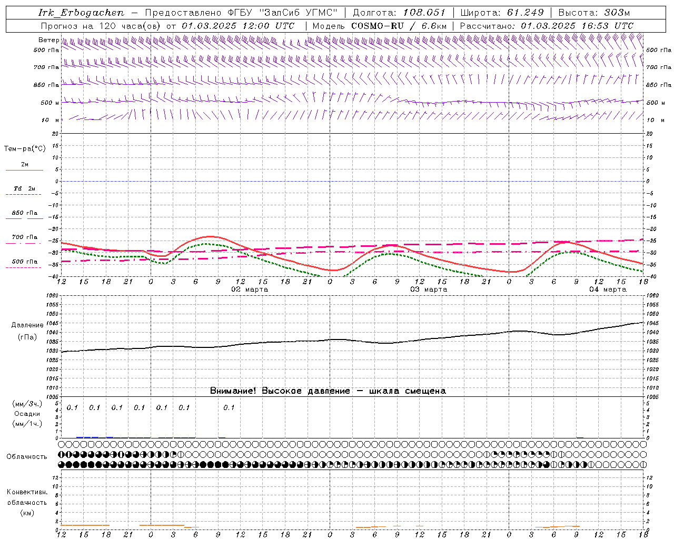The width and height of the screenshot is (674, 539).
Task: Click the "Облачность" cloudiness label
Action: 27,457
